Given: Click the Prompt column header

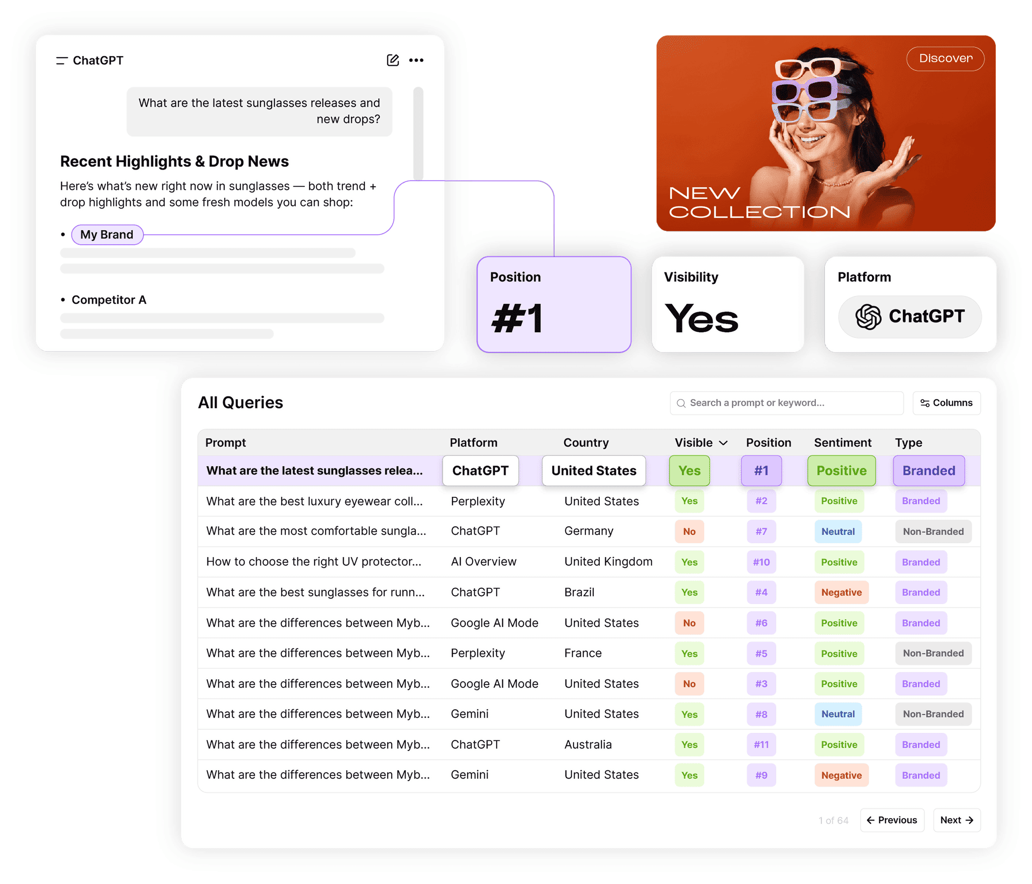Looking at the screenshot, I should tap(226, 443).
